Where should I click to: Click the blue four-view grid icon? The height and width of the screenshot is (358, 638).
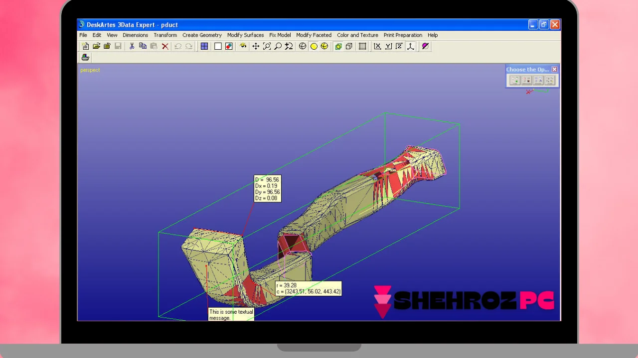(x=204, y=46)
